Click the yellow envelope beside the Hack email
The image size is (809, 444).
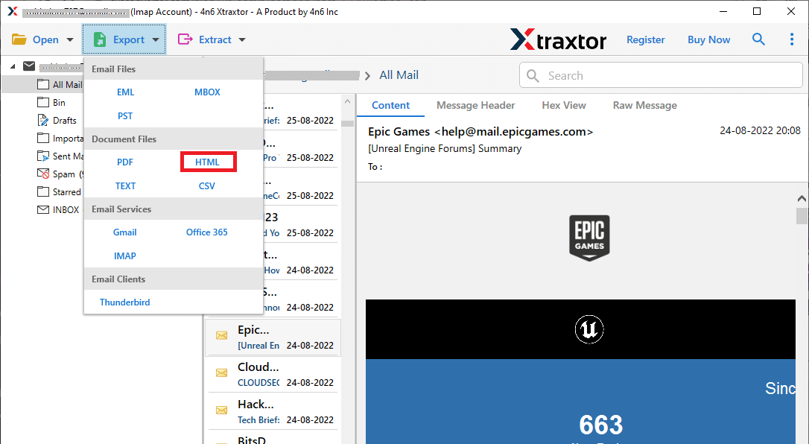point(221,410)
